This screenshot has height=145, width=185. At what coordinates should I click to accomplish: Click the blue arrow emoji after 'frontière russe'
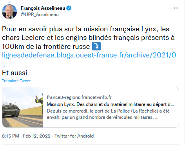96,46
